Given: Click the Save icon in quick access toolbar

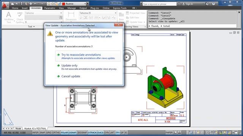Looking at the screenshot, I should (x=22, y=4).
